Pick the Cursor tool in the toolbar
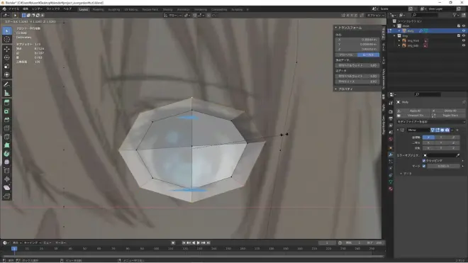 pyautogui.click(x=7, y=40)
